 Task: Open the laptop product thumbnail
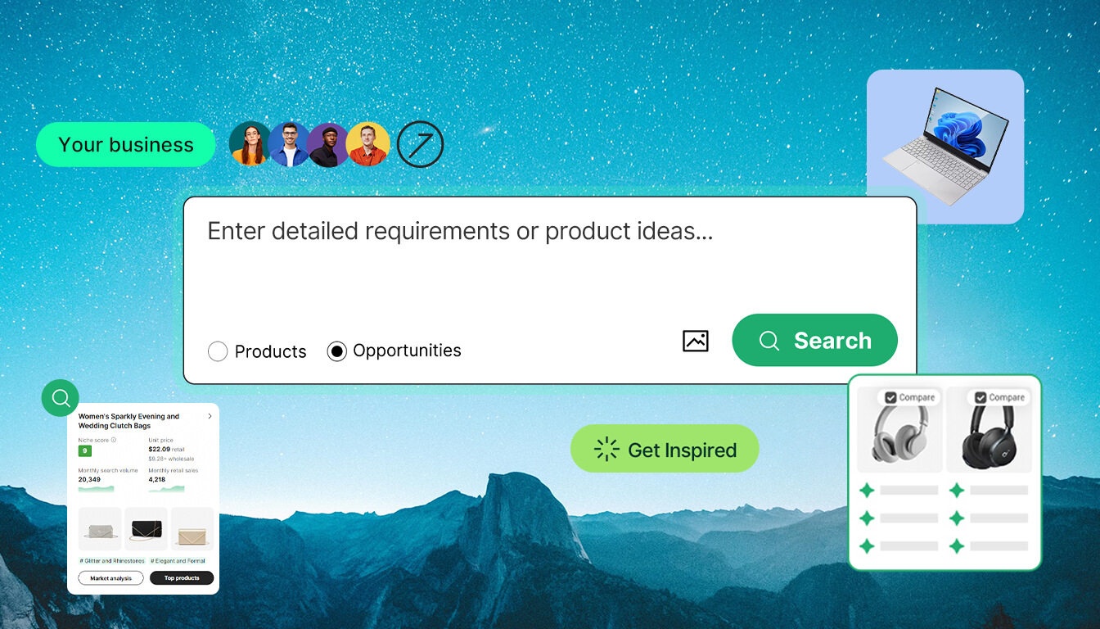(945, 147)
